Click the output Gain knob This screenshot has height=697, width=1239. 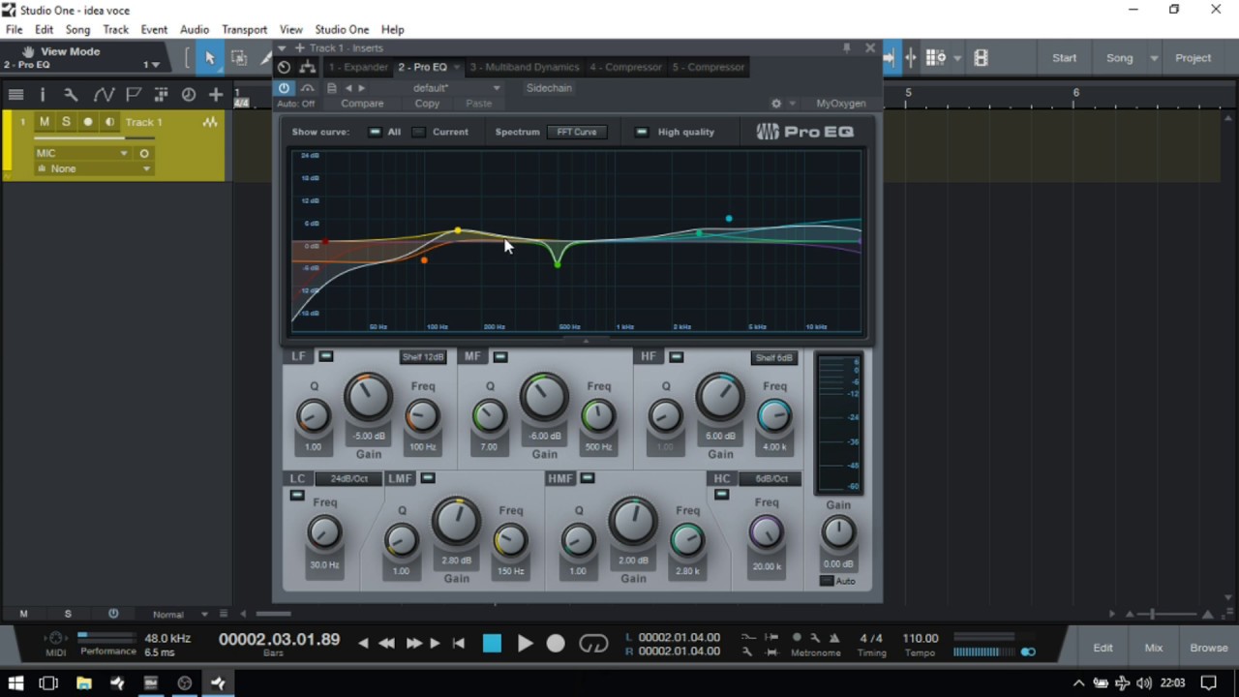coord(838,531)
